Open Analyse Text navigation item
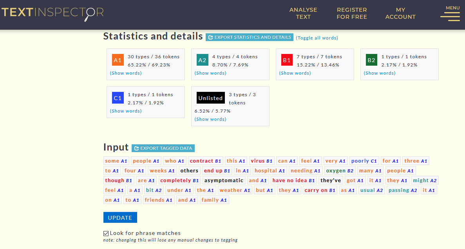Screen dimensions: 465x249 pos(303,13)
